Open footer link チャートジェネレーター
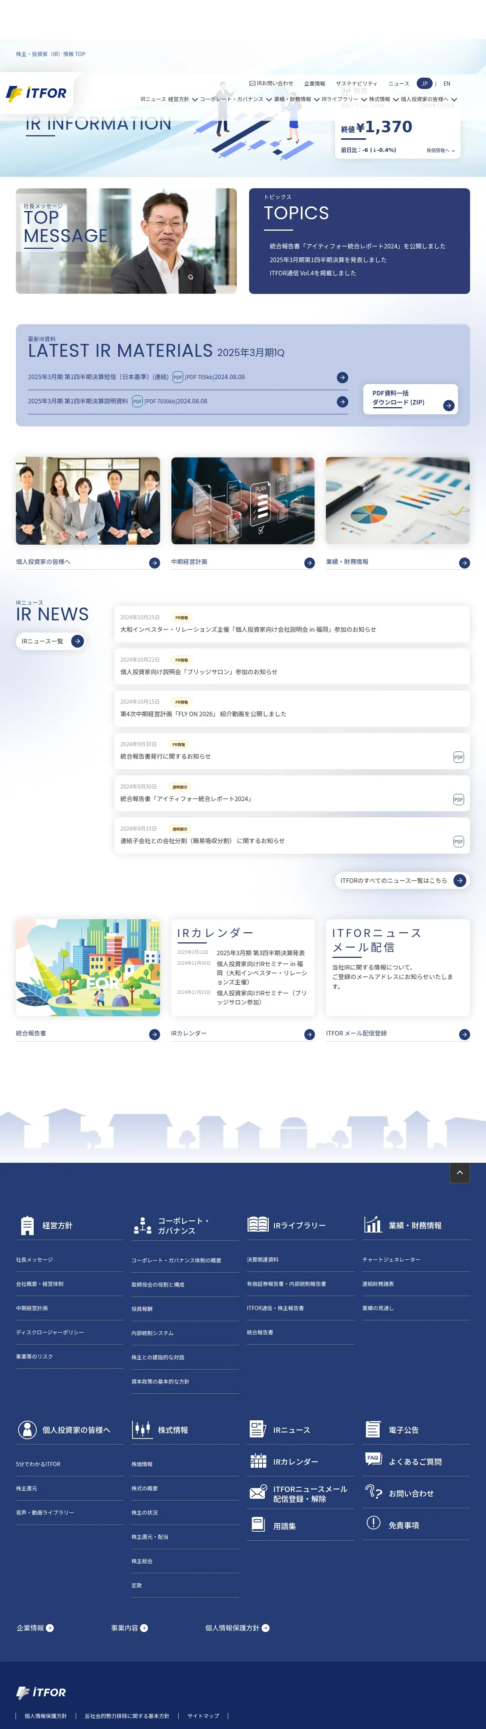The image size is (486, 1729). pyautogui.click(x=391, y=1260)
